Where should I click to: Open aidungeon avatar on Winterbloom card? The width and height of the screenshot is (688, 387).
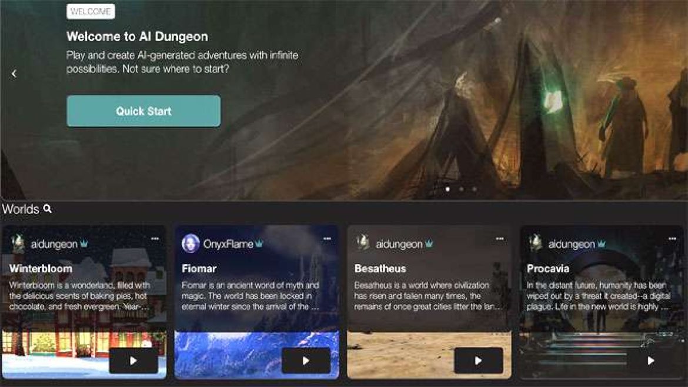(18, 243)
